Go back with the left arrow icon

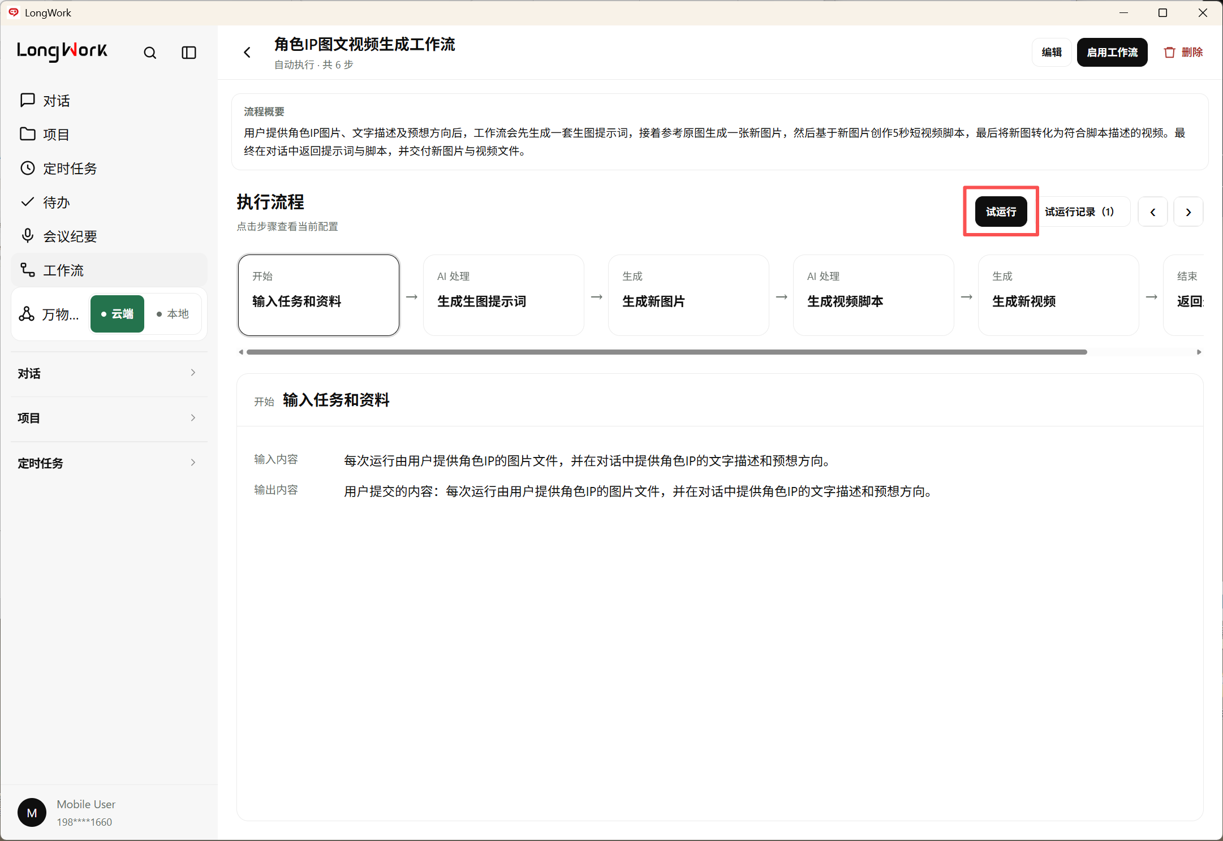tap(247, 53)
